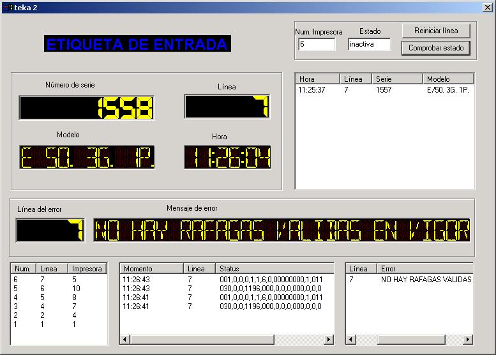Click the status list horizontal scrollbar thumb
The width and height of the screenshot is (496, 355).
click(202, 339)
